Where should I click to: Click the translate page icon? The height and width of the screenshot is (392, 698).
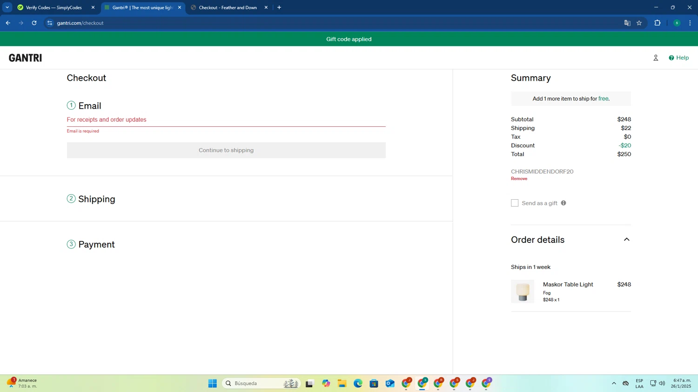pos(627,23)
